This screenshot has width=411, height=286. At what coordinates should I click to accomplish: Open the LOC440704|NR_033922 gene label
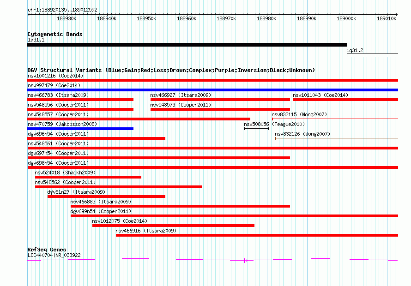tap(54, 255)
